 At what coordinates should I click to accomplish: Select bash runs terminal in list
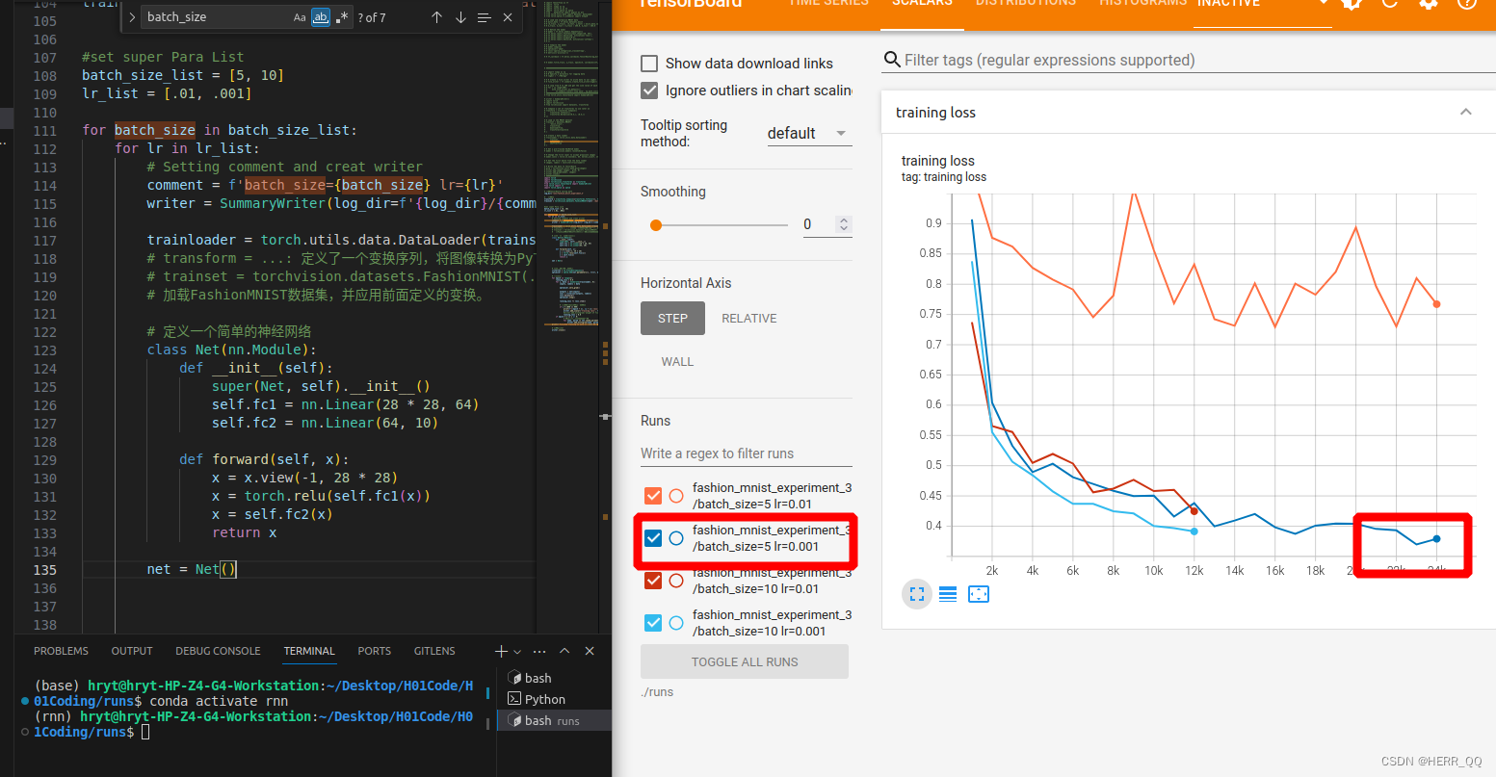[554, 721]
